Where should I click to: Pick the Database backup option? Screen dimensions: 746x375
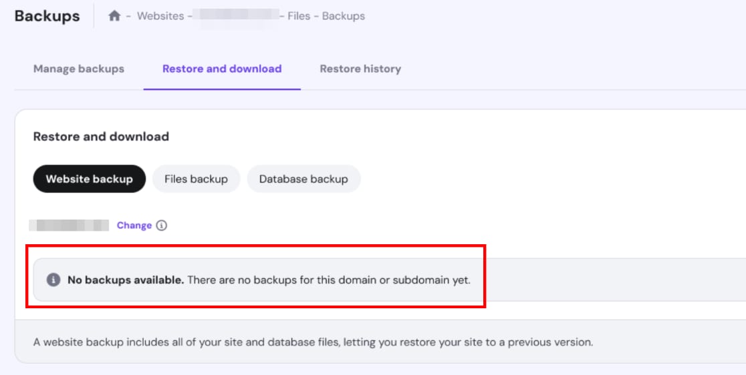coord(303,179)
